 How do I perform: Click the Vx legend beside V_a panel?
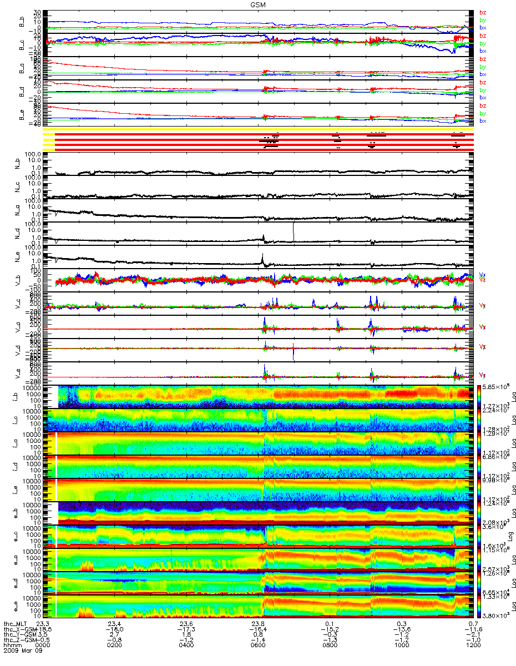482,327
